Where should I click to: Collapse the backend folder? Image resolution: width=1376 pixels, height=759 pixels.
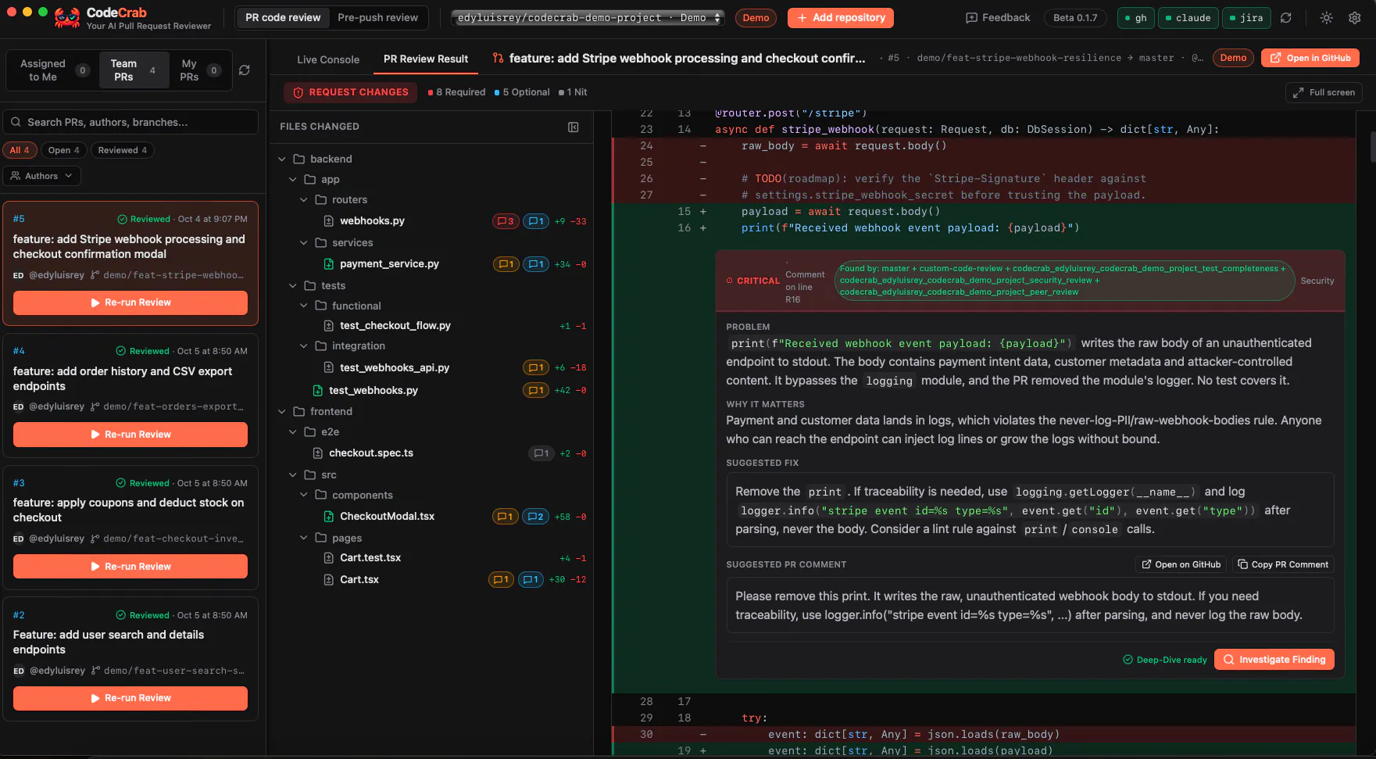click(282, 159)
